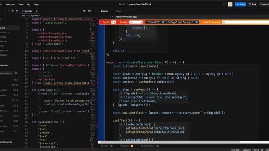269x151 pixels.
Task: Click the "const history = useHistory();" preview line
Action: click(x=136, y=66)
